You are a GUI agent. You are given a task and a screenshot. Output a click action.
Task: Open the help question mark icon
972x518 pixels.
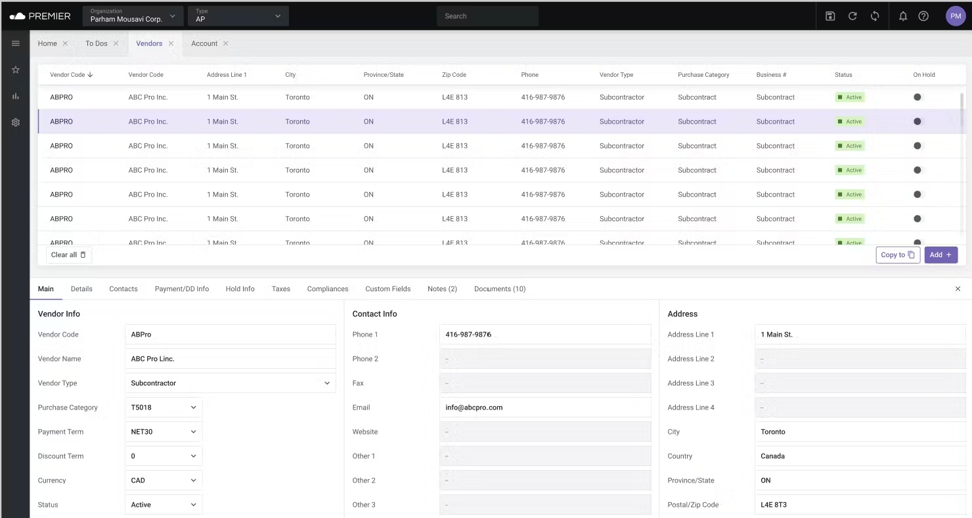tap(923, 16)
